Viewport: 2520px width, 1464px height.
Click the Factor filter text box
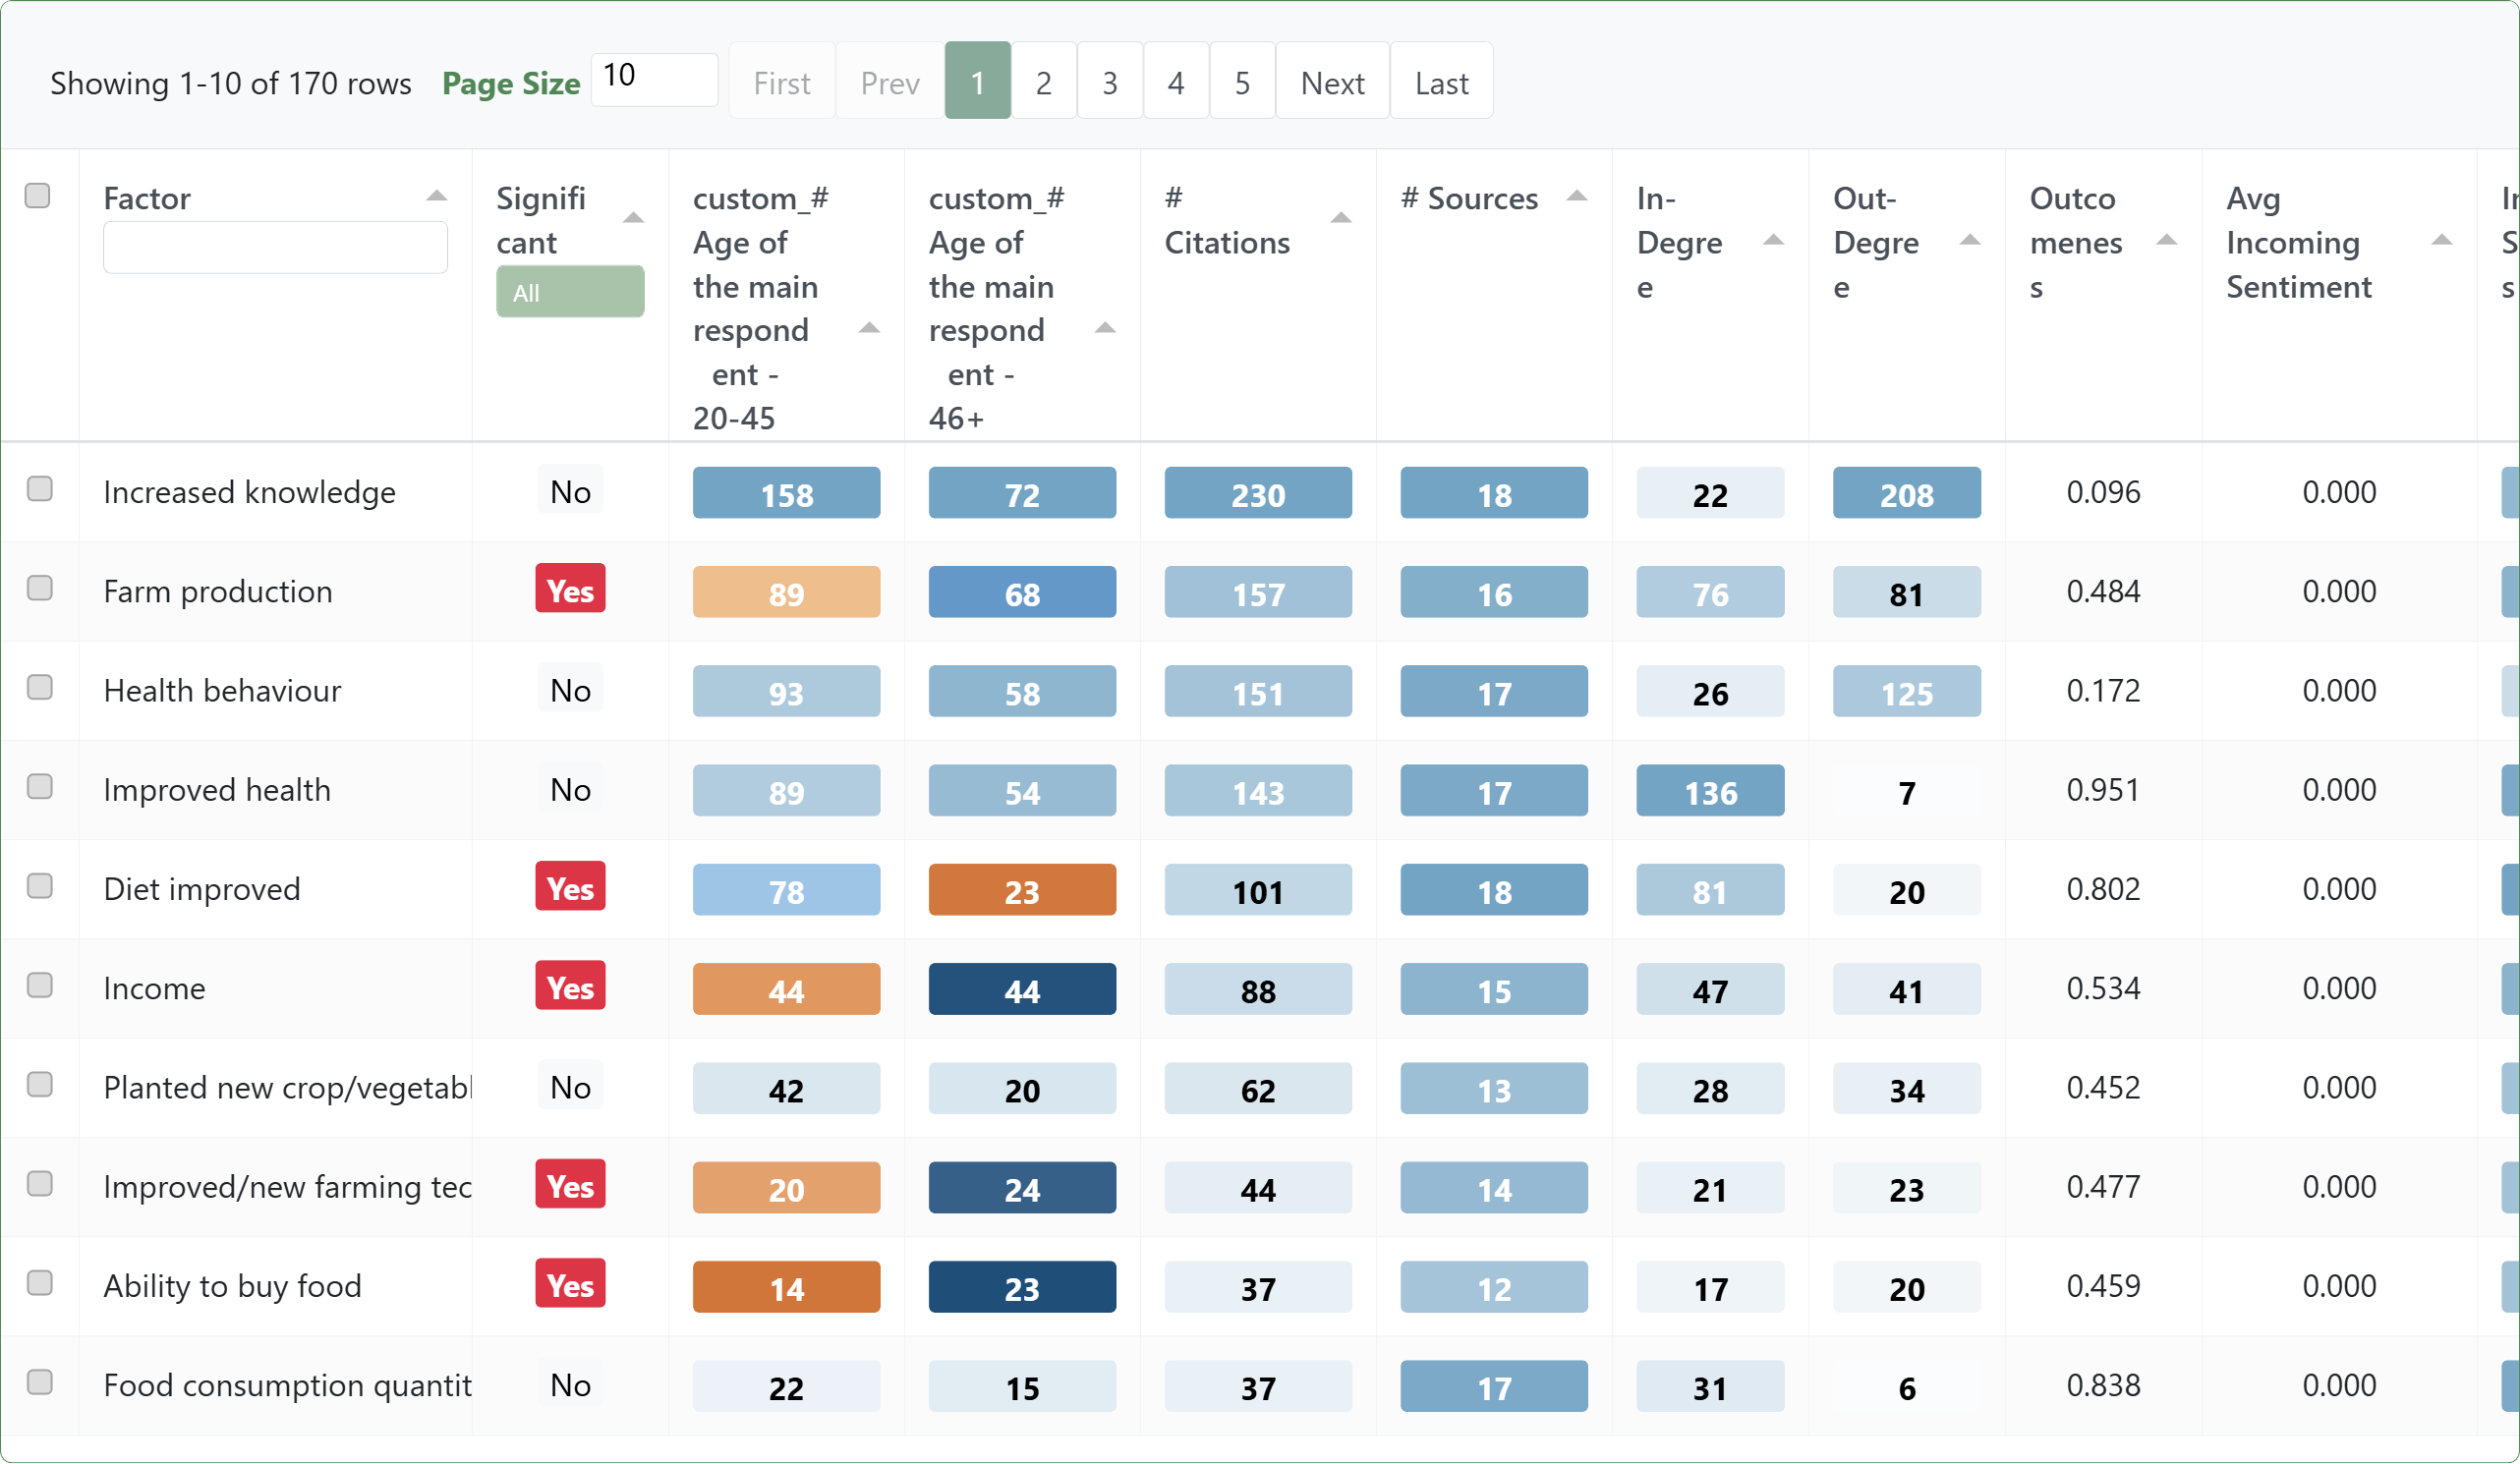pos(275,246)
